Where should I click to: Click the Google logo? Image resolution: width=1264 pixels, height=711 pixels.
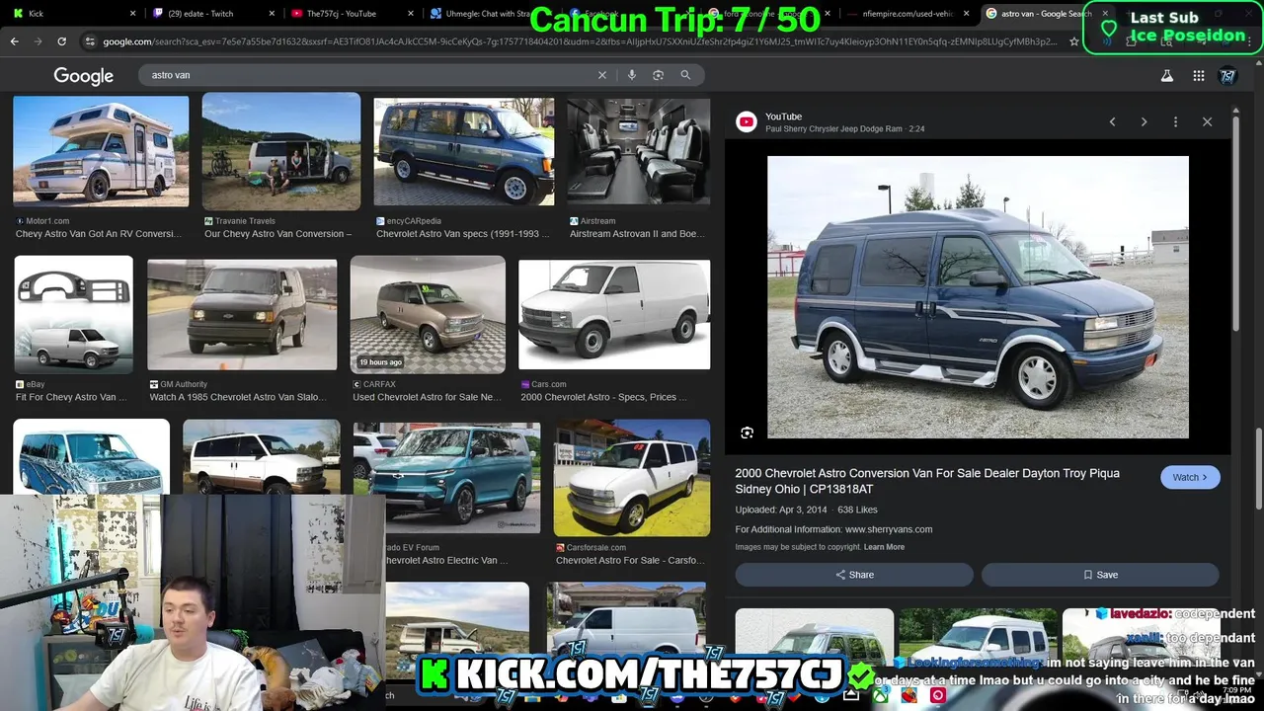click(84, 76)
